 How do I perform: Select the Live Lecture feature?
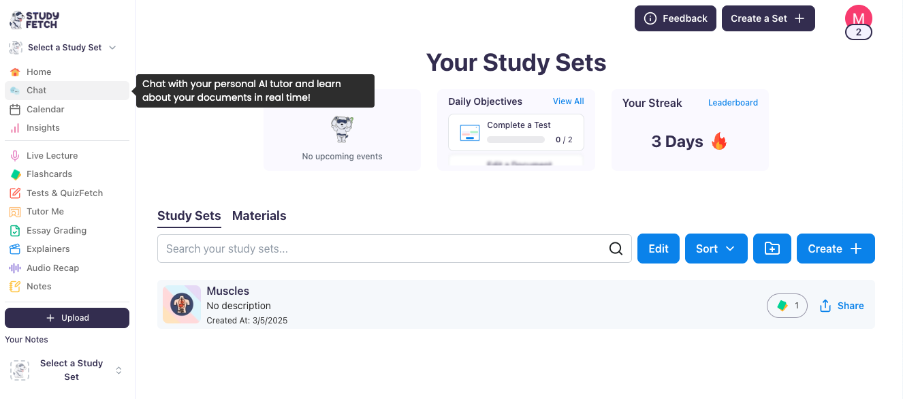coord(52,155)
